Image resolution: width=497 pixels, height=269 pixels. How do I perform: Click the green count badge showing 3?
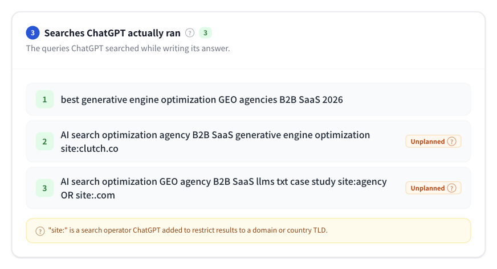click(x=205, y=33)
